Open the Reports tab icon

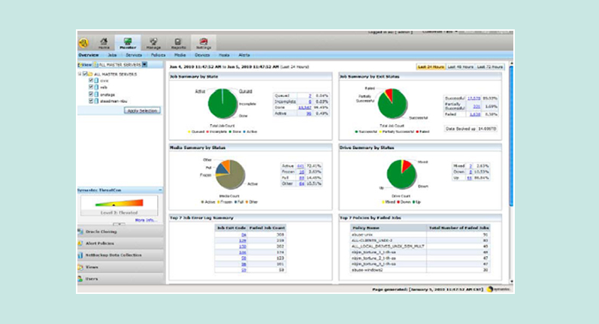point(178,43)
